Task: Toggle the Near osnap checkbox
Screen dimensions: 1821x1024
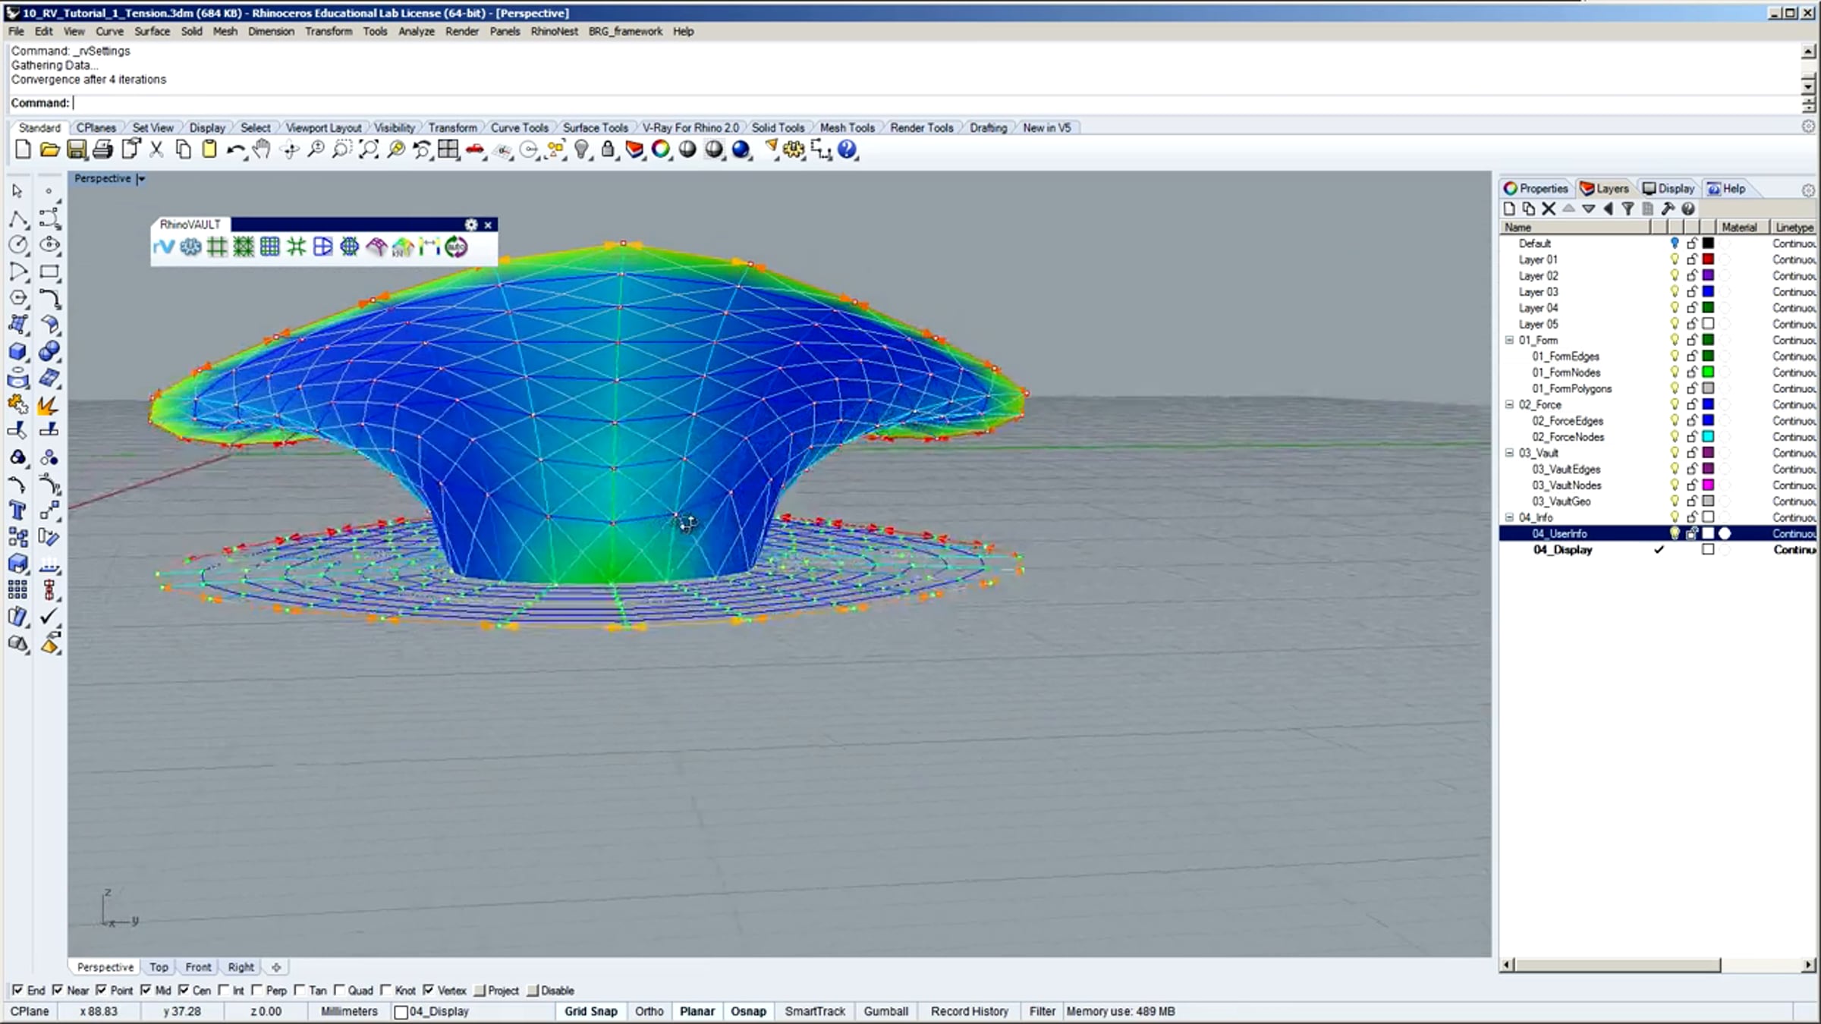Action: 57,990
